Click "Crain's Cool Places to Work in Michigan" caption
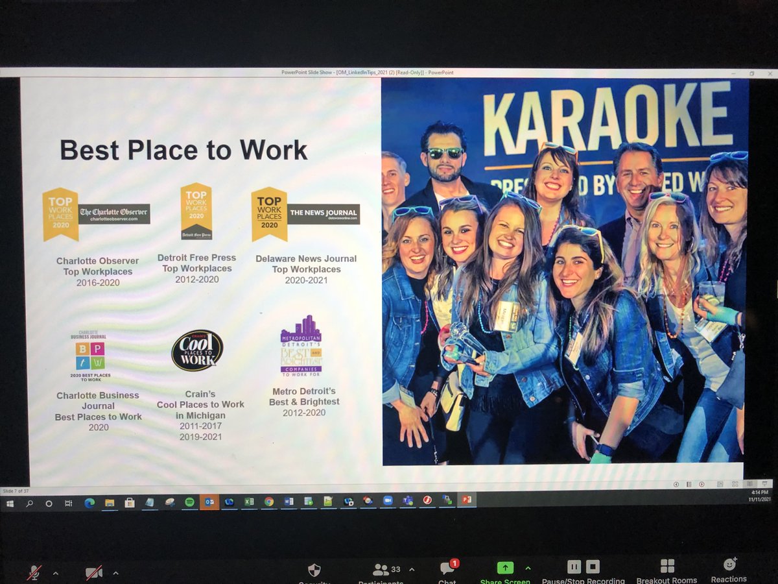 click(x=200, y=404)
